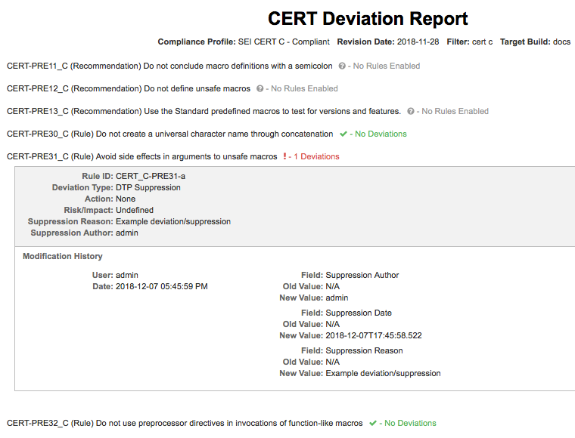Viewport: 575px width, 438px height.
Task: Click the Modification History heading
Action: point(63,256)
